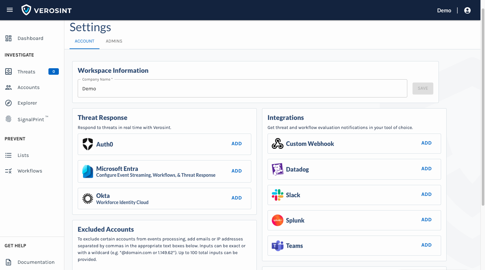
Task: Switch to the Account tab
Action: click(x=85, y=41)
